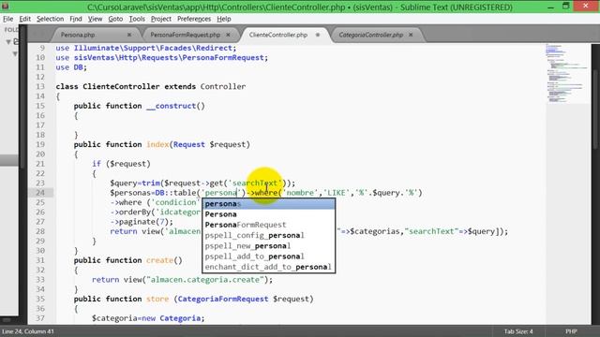Switch to the PersonaFormRequest.php tab
This screenshot has width=600, height=337.
point(186,35)
